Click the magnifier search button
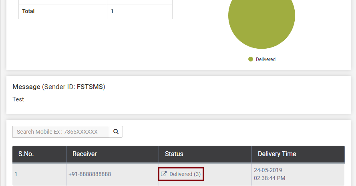Image resolution: width=356 pixels, height=186 pixels. (116, 132)
